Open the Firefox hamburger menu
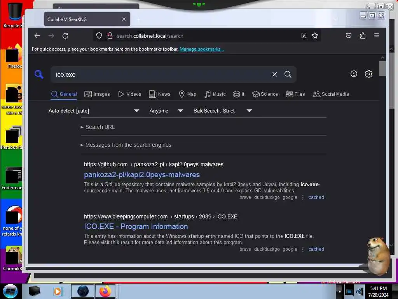Viewport: 398px width, 299px height. pyautogui.click(x=377, y=35)
